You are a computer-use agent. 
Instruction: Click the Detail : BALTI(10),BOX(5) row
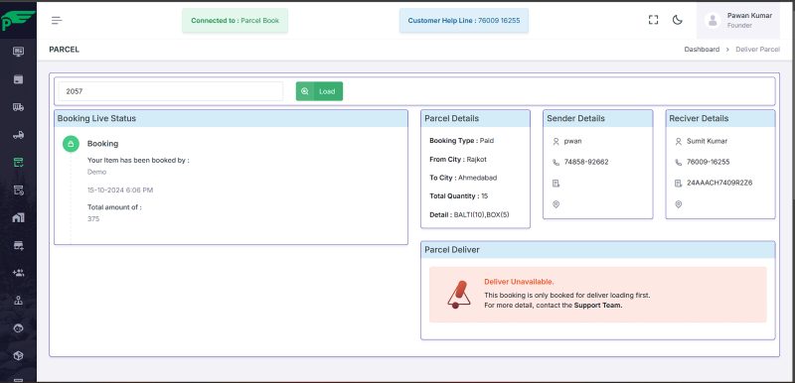[x=469, y=214]
